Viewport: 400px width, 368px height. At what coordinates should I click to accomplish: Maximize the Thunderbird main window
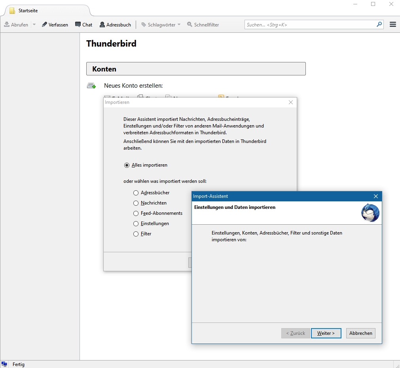[x=373, y=4]
